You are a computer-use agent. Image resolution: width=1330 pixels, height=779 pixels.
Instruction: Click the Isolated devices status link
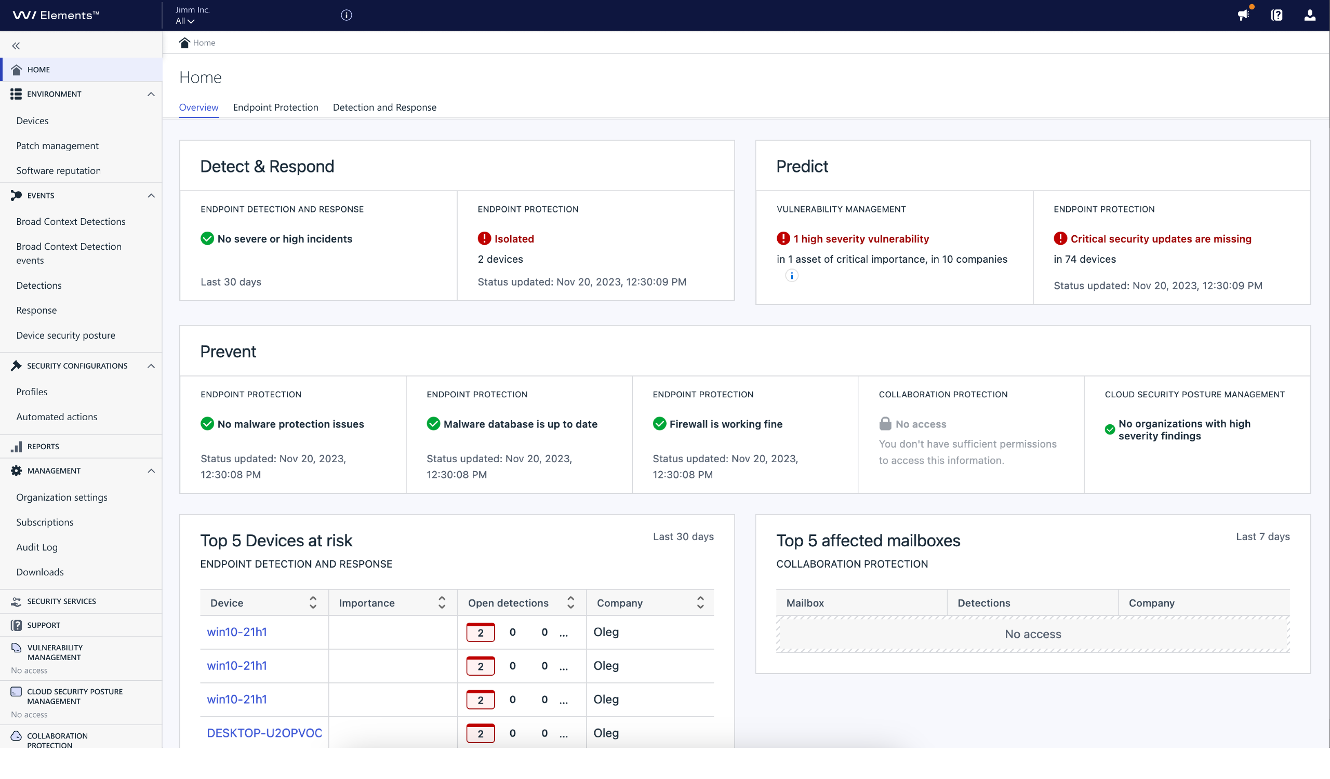pos(514,239)
